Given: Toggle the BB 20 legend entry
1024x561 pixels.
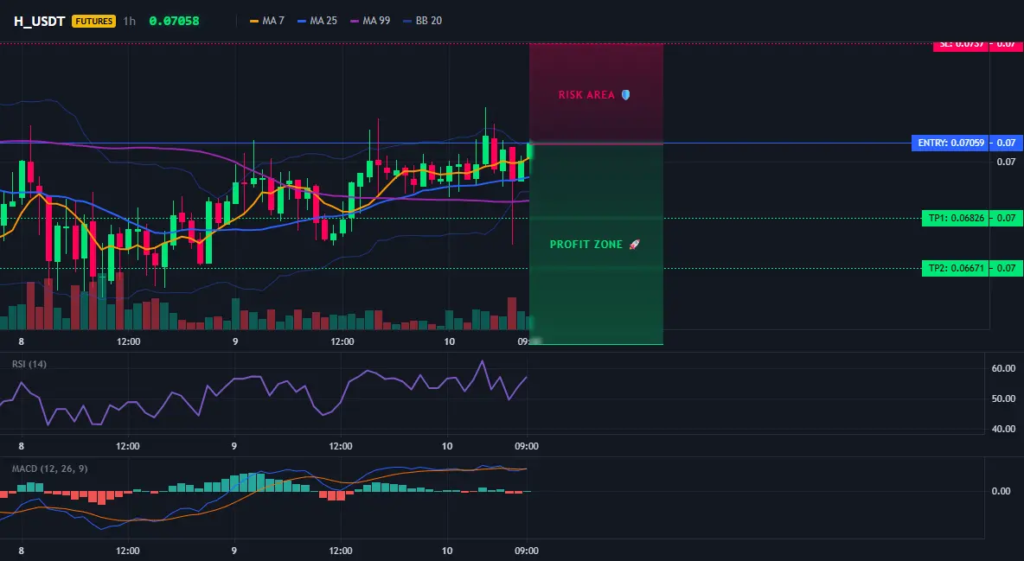Looking at the screenshot, I should [x=423, y=21].
